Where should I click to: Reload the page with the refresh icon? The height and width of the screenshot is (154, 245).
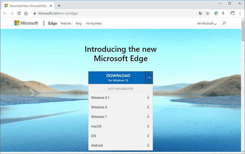pyautogui.click(x=19, y=13)
